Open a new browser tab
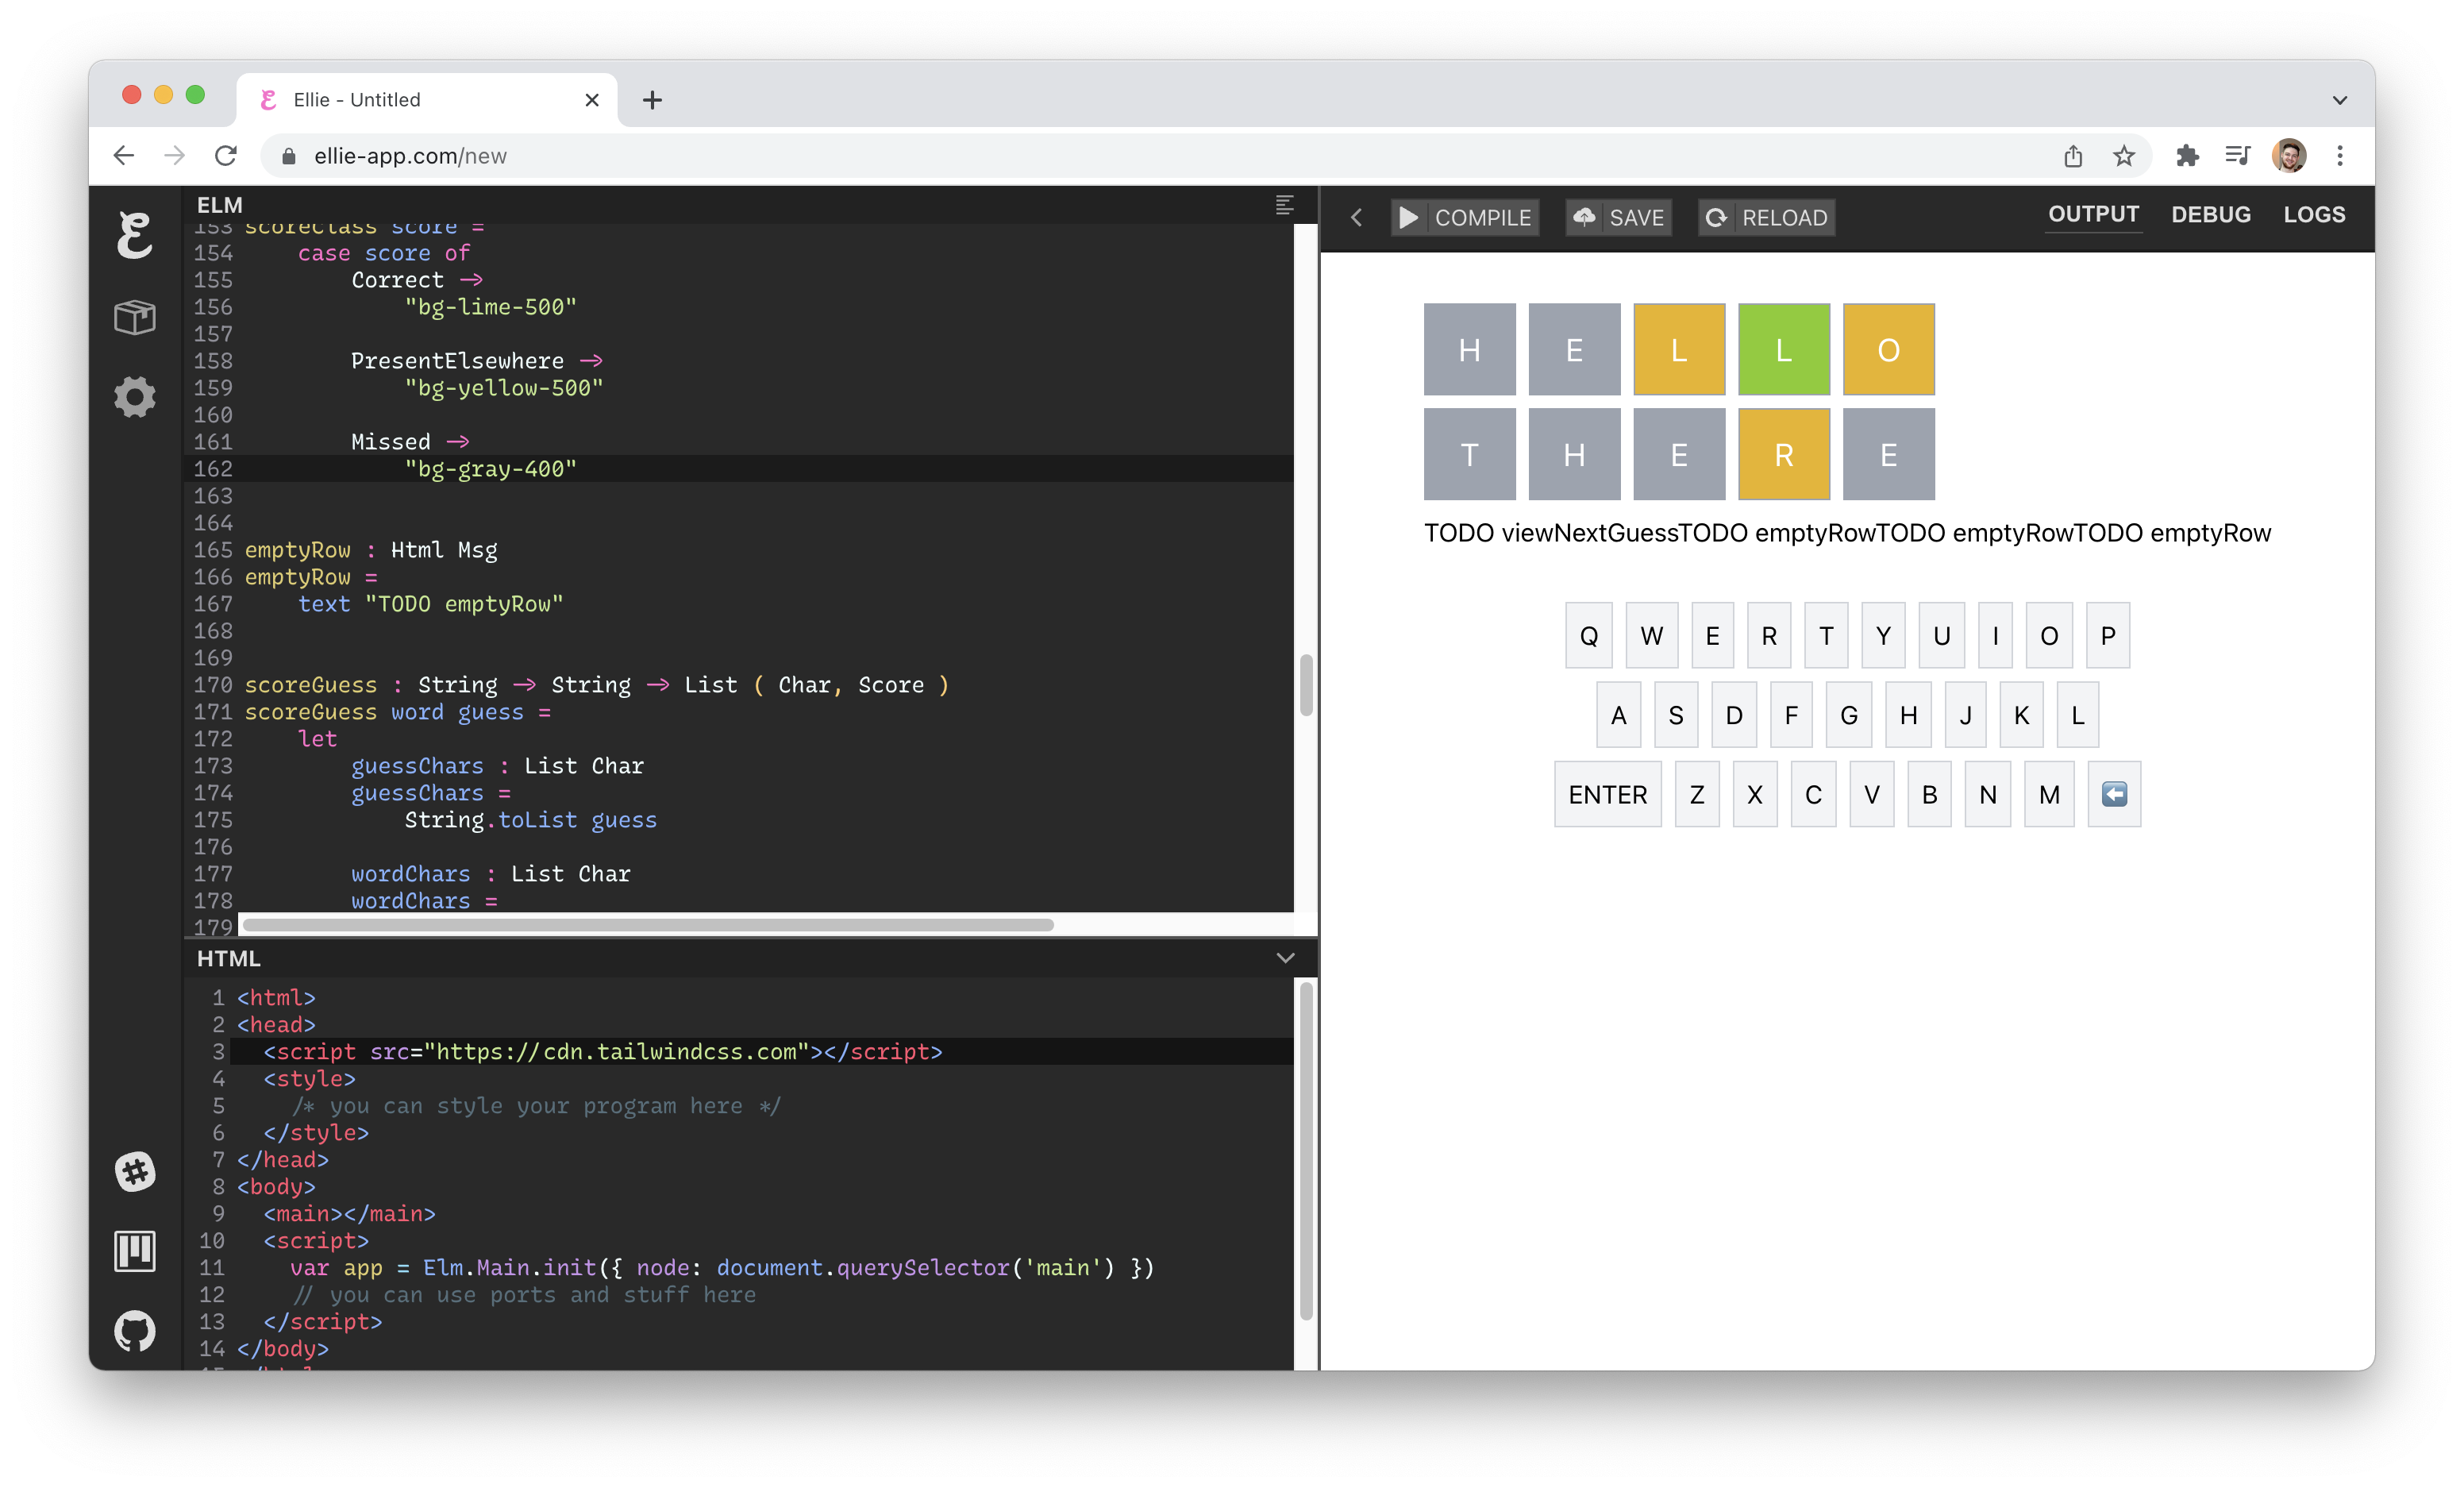Screen dimensions: 2464x1488 (x=652, y=100)
